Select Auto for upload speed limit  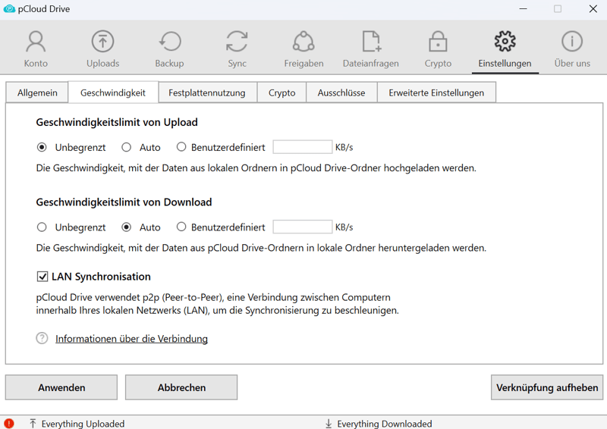pyautogui.click(x=127, y=147)
